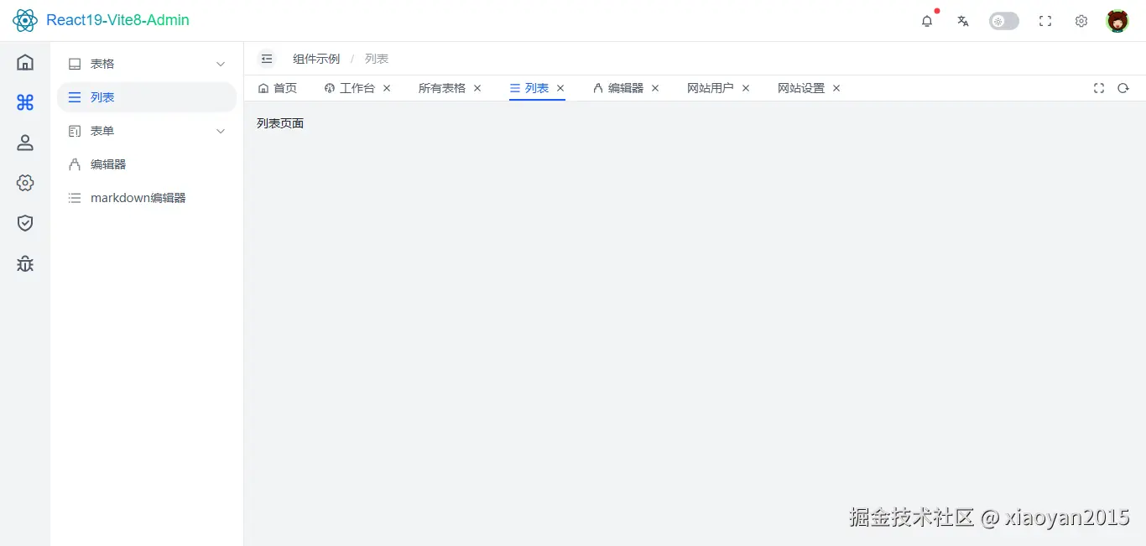
Task: Close the 所有表格 tab
Action: [x=477, y=88]
